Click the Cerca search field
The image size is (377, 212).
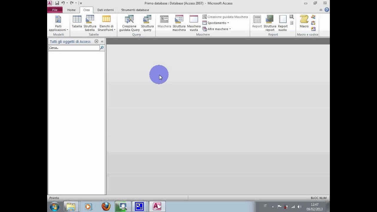74,48
